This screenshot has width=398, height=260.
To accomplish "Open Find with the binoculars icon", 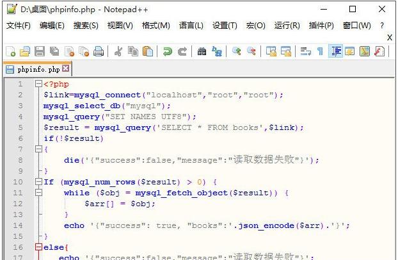I will (202, 51).
